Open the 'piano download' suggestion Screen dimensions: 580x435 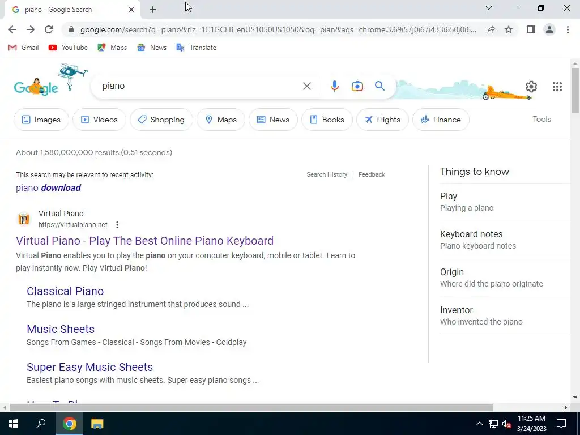pos(48,187)
